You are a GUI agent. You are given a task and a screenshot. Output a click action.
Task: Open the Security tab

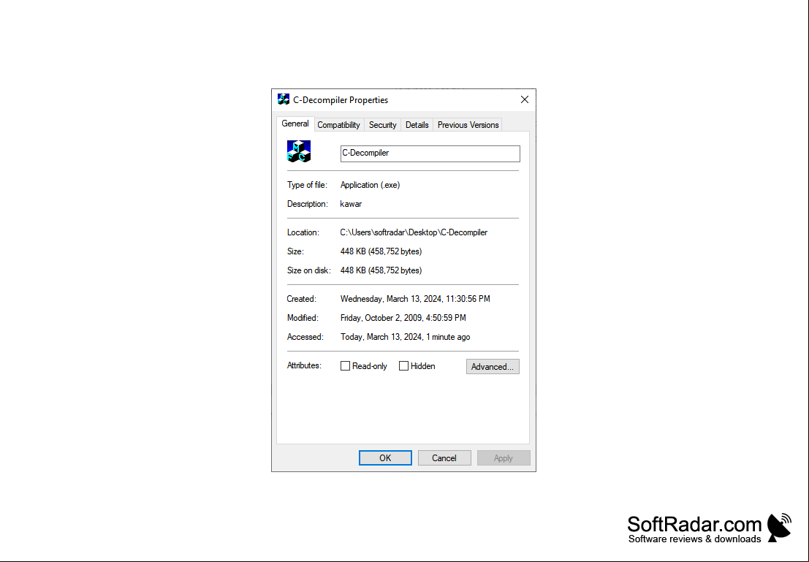382,125
